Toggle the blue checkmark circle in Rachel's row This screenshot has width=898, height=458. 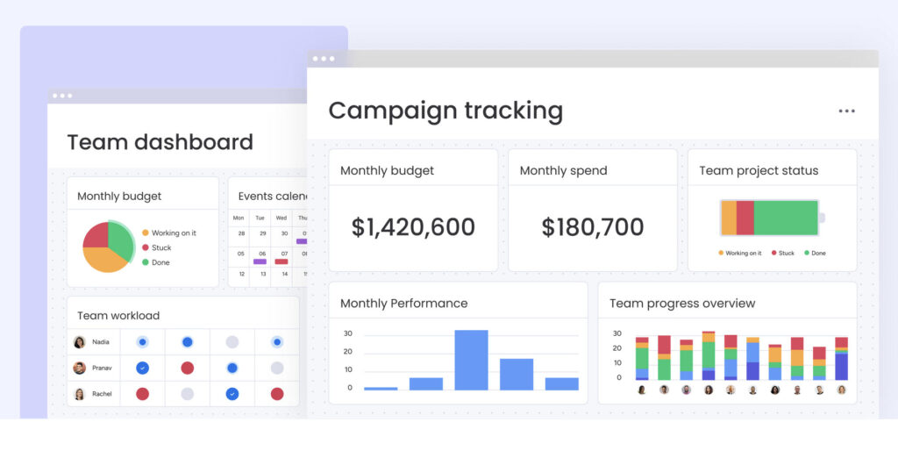point(232,394)
